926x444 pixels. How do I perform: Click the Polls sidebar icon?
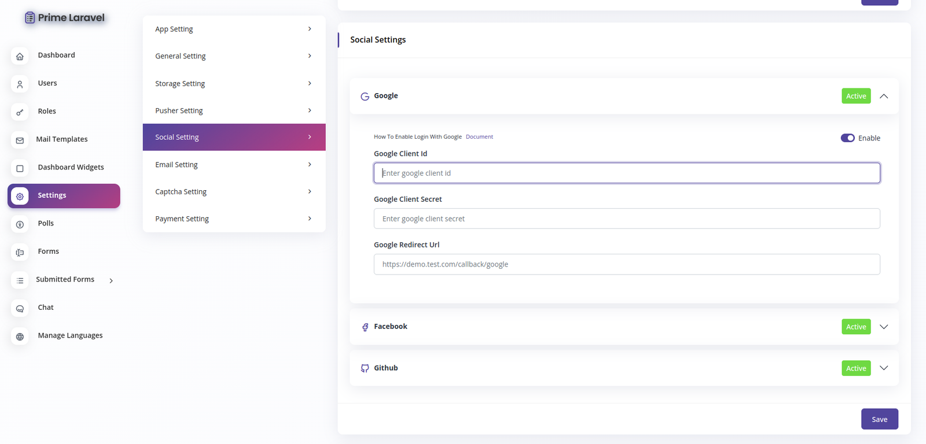(20, 224)
